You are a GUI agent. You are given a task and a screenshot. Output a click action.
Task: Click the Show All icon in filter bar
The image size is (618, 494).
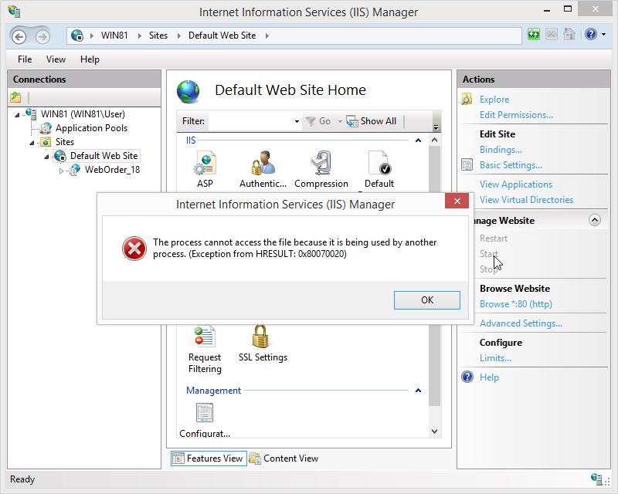(x=352, y=121)
